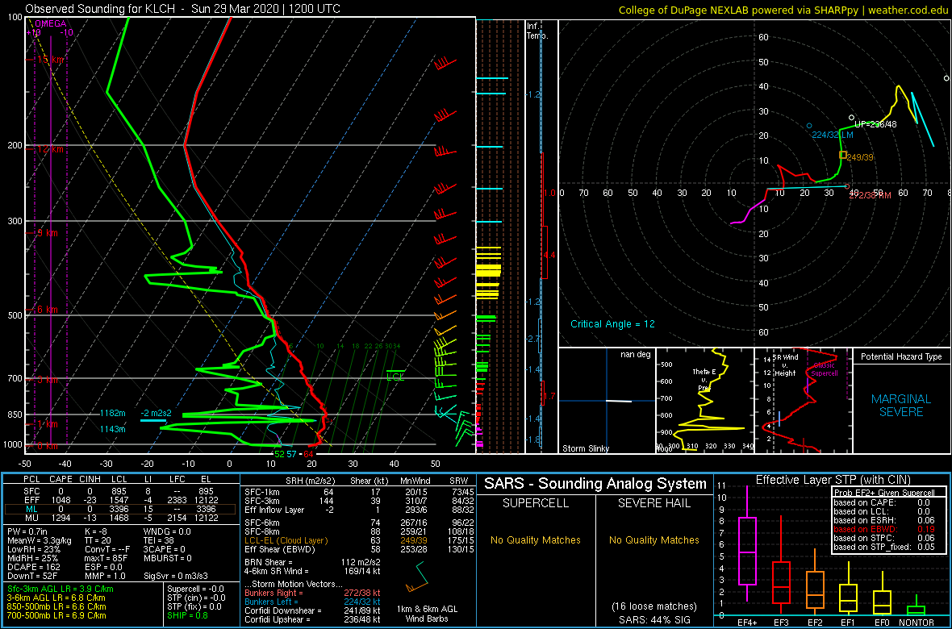Click the Potential Hazard Type heading
The width and height of the screenshot is (952, 629).
point(902,357)
